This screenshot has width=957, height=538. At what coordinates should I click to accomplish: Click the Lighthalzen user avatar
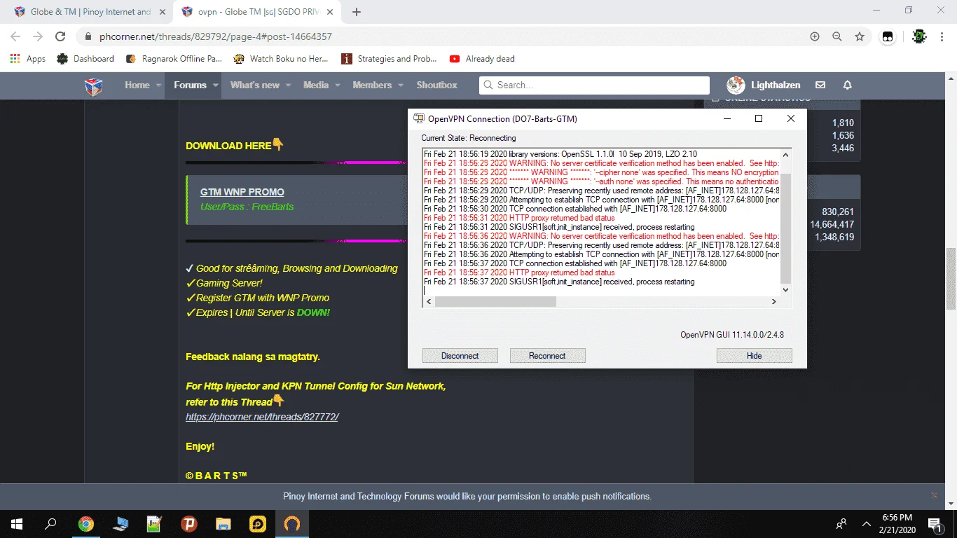pyautogui.click(x=736, y=85)
